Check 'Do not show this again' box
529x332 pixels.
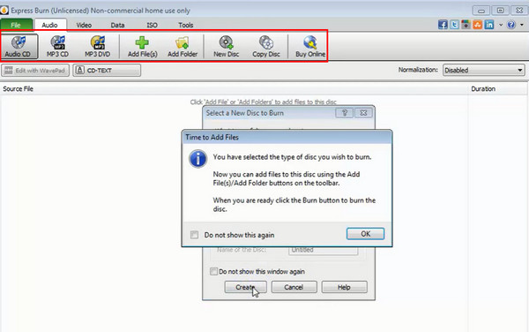[x=194, y=234]
